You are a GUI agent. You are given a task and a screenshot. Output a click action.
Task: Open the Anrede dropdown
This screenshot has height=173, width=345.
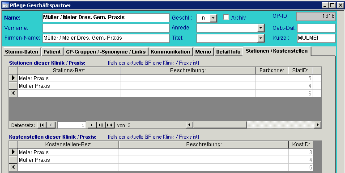click(260, 28)
